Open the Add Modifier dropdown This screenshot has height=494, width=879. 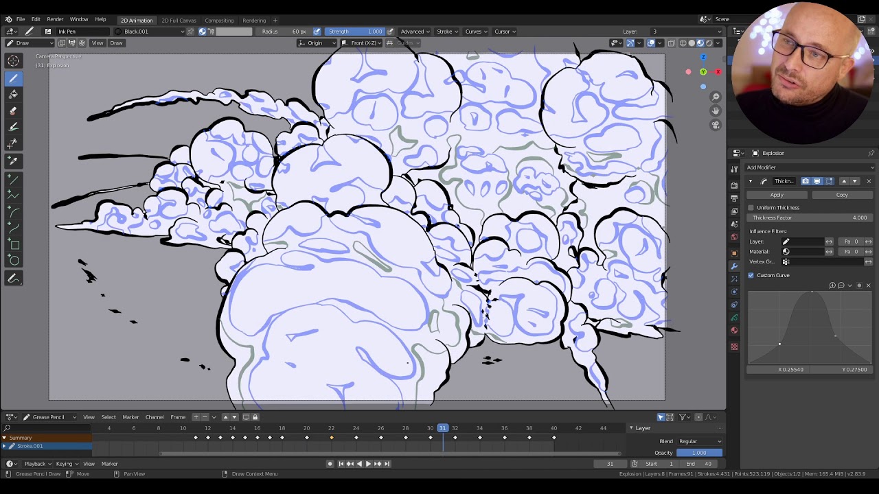[810, 167]
